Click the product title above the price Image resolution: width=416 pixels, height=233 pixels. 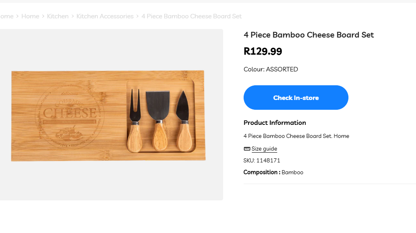tap(309, 35)
